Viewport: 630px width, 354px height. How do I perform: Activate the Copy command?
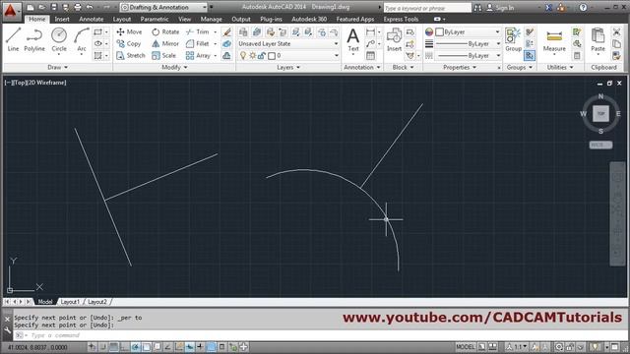tap(129, 43)
